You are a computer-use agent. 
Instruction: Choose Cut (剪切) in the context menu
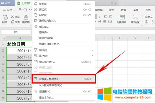pos(63,10)
